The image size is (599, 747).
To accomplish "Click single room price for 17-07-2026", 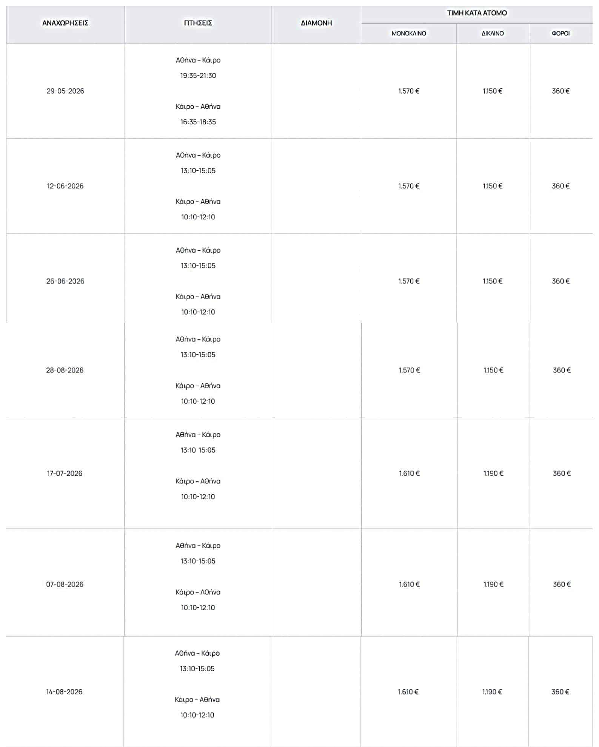I will pyautogui.click(x=409, y=474).
